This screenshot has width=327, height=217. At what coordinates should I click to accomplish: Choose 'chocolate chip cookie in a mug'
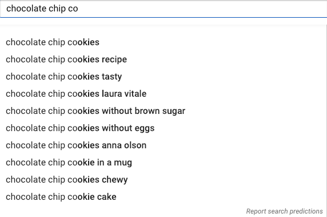tap(163, 163)
